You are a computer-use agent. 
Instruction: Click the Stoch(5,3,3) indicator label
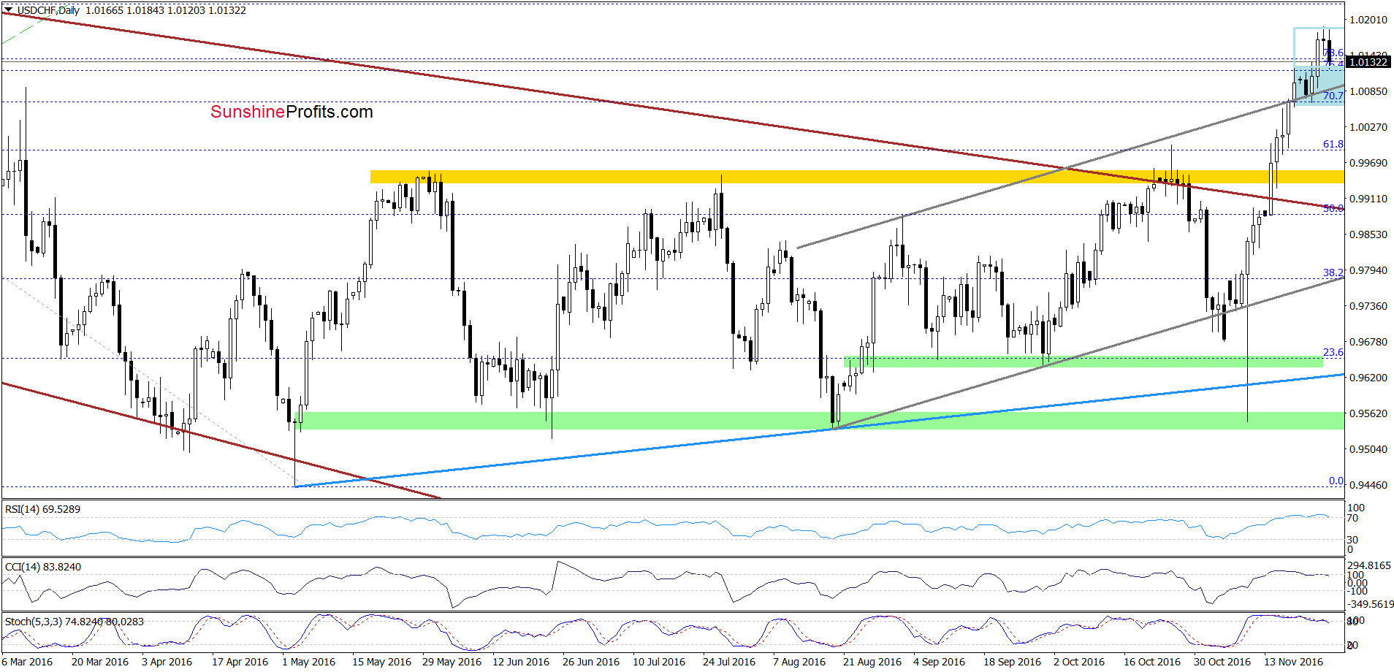click(75, 622)
